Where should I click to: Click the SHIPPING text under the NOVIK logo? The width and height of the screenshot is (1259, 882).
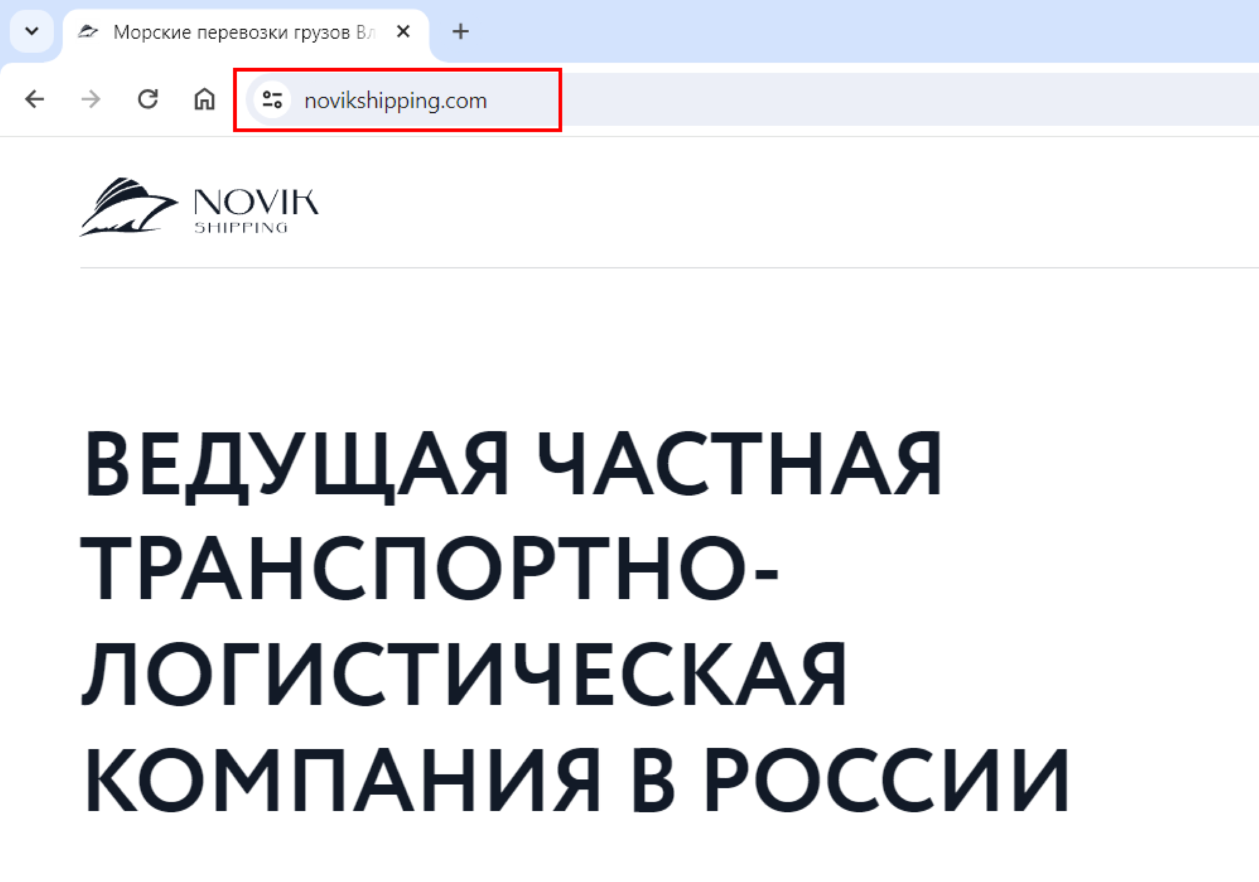pos(241,228)
